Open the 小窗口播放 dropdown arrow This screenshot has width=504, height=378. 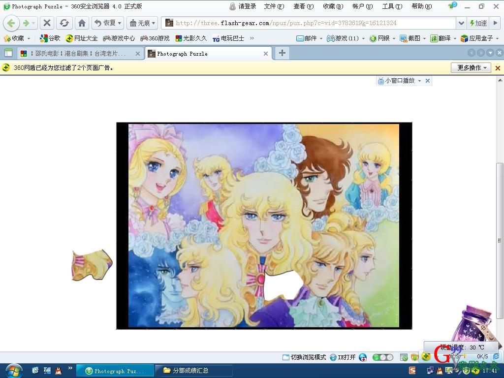tap(419, 81)
